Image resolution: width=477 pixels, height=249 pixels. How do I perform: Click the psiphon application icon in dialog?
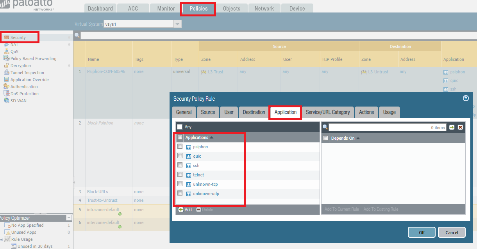(189, 147)
